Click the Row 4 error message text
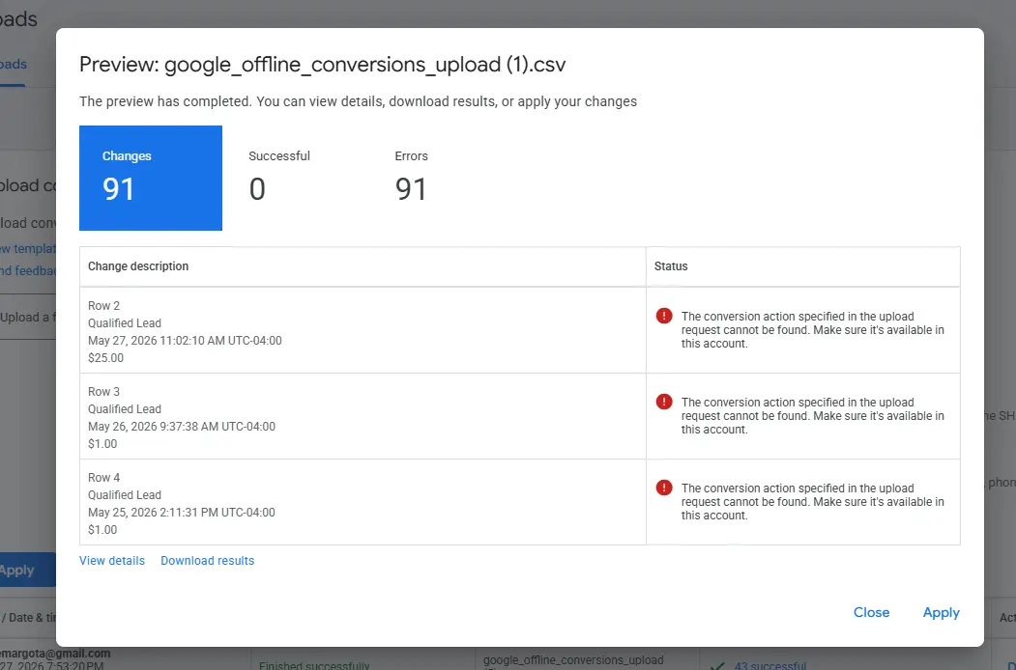 coord(813,502)
